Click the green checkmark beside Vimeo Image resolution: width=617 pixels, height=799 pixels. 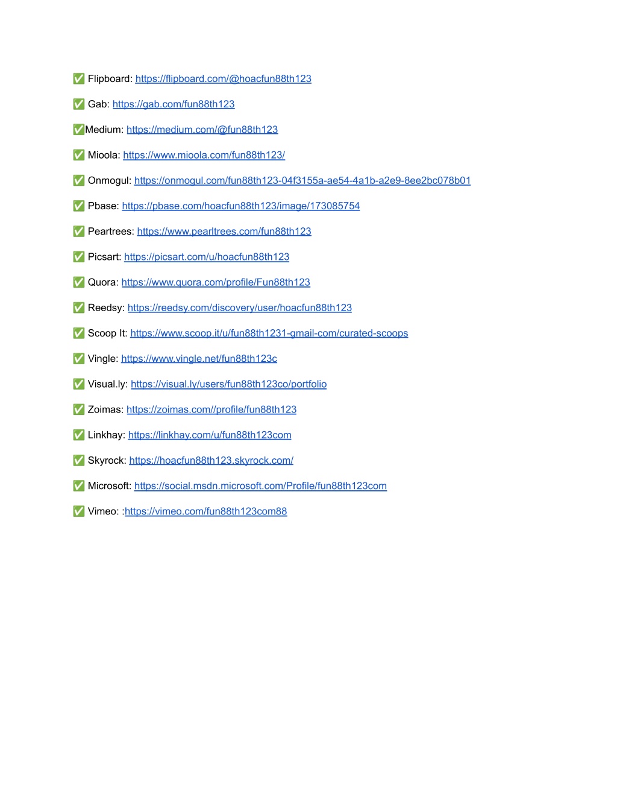pyautogui.click(x=79, y=511)
